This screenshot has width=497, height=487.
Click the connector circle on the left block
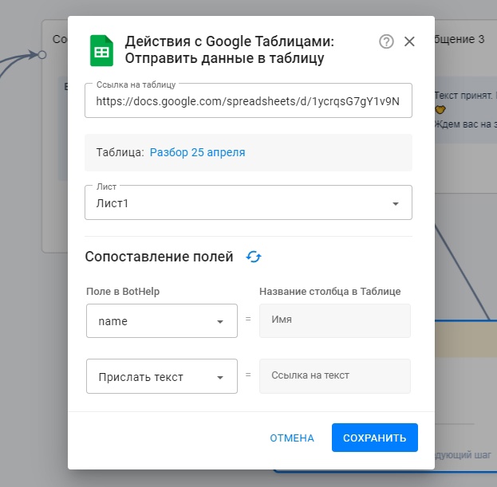42,54
